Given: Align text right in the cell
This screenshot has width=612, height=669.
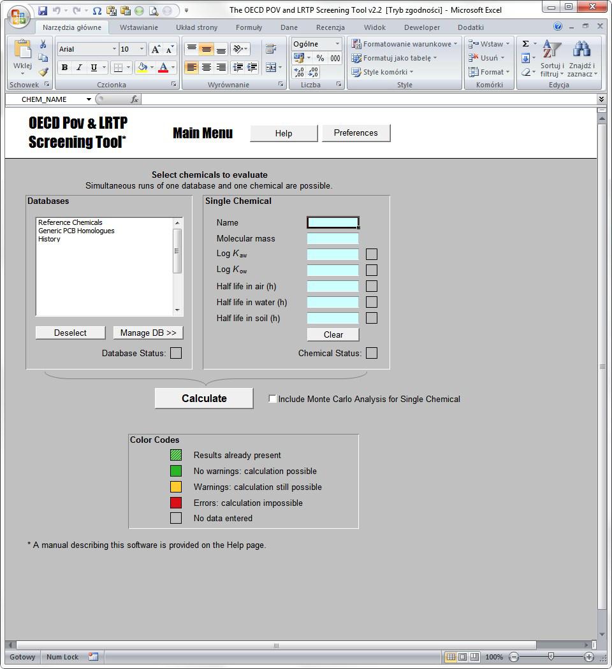Looking at the screenshot, I should tap(221, 68).
